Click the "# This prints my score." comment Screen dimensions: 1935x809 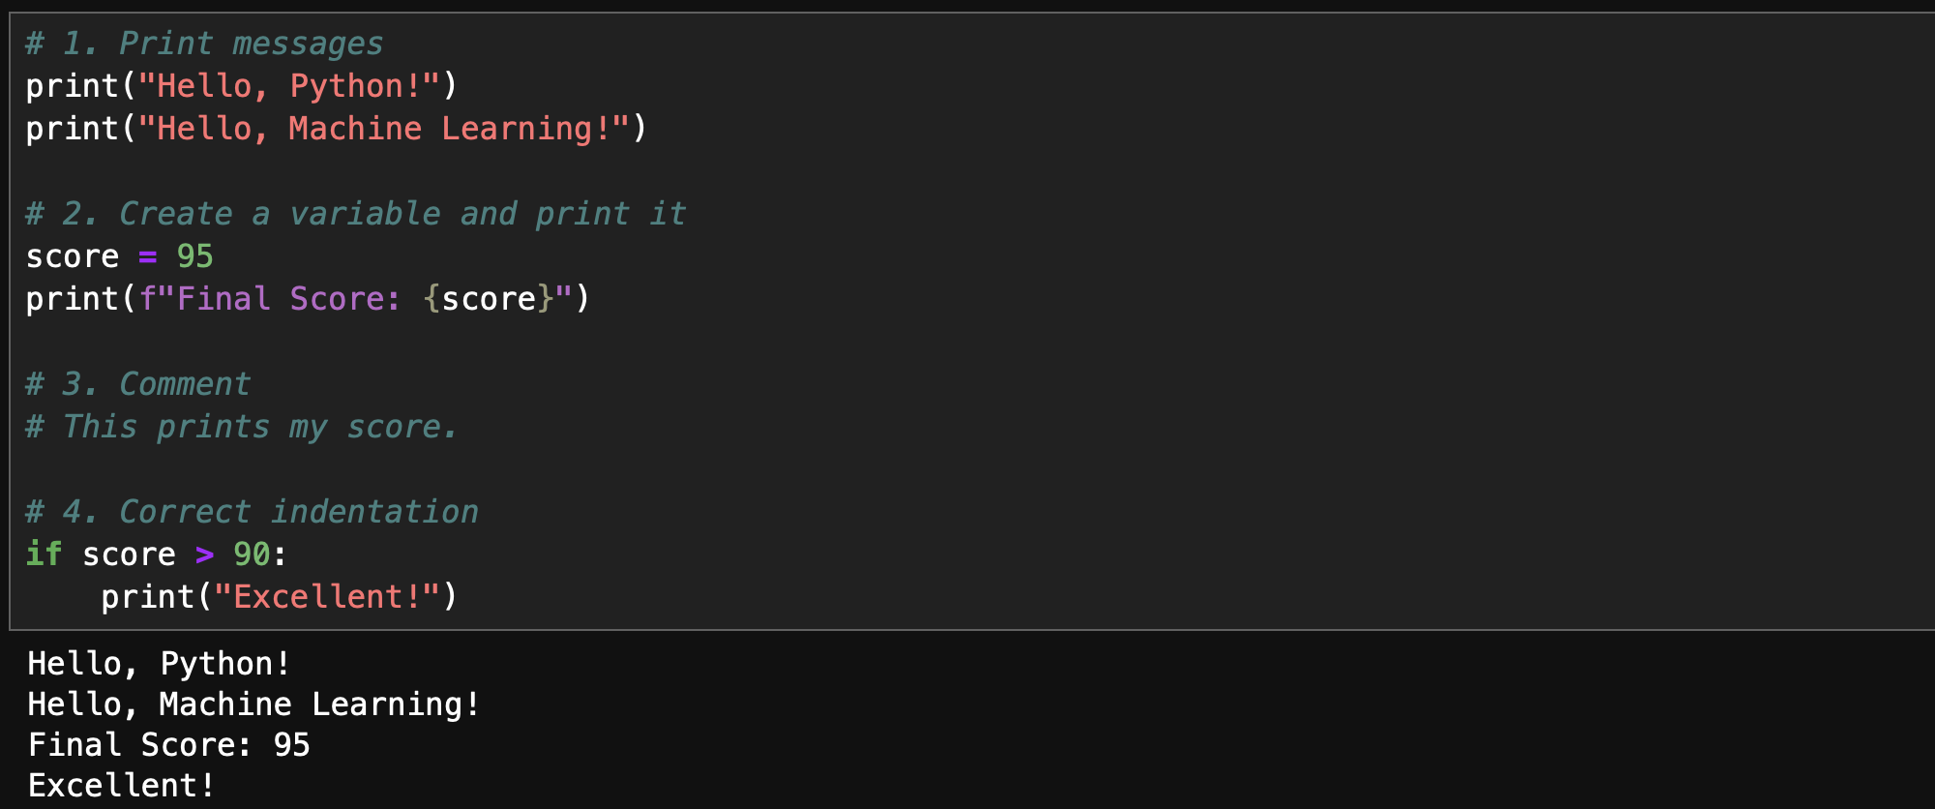(x=241, y=427)
